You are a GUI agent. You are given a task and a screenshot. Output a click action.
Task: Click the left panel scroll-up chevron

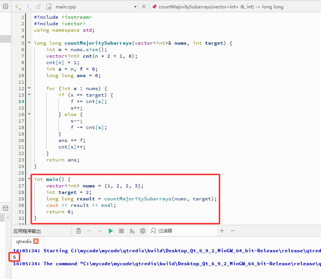pos(8,218)
